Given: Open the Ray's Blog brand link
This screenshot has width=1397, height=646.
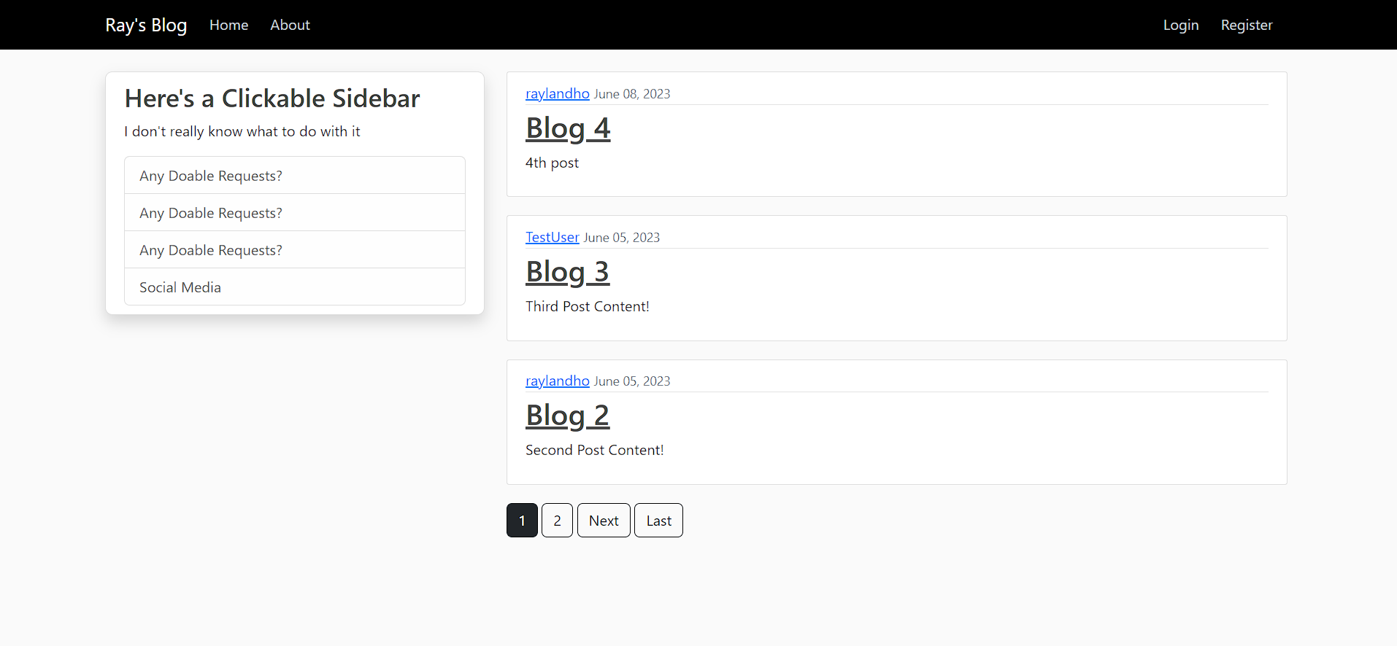Looking at the screenshot, I should click(146, 25).
